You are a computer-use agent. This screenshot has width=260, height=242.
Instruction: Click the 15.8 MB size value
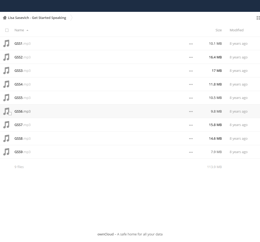(215, 125)
